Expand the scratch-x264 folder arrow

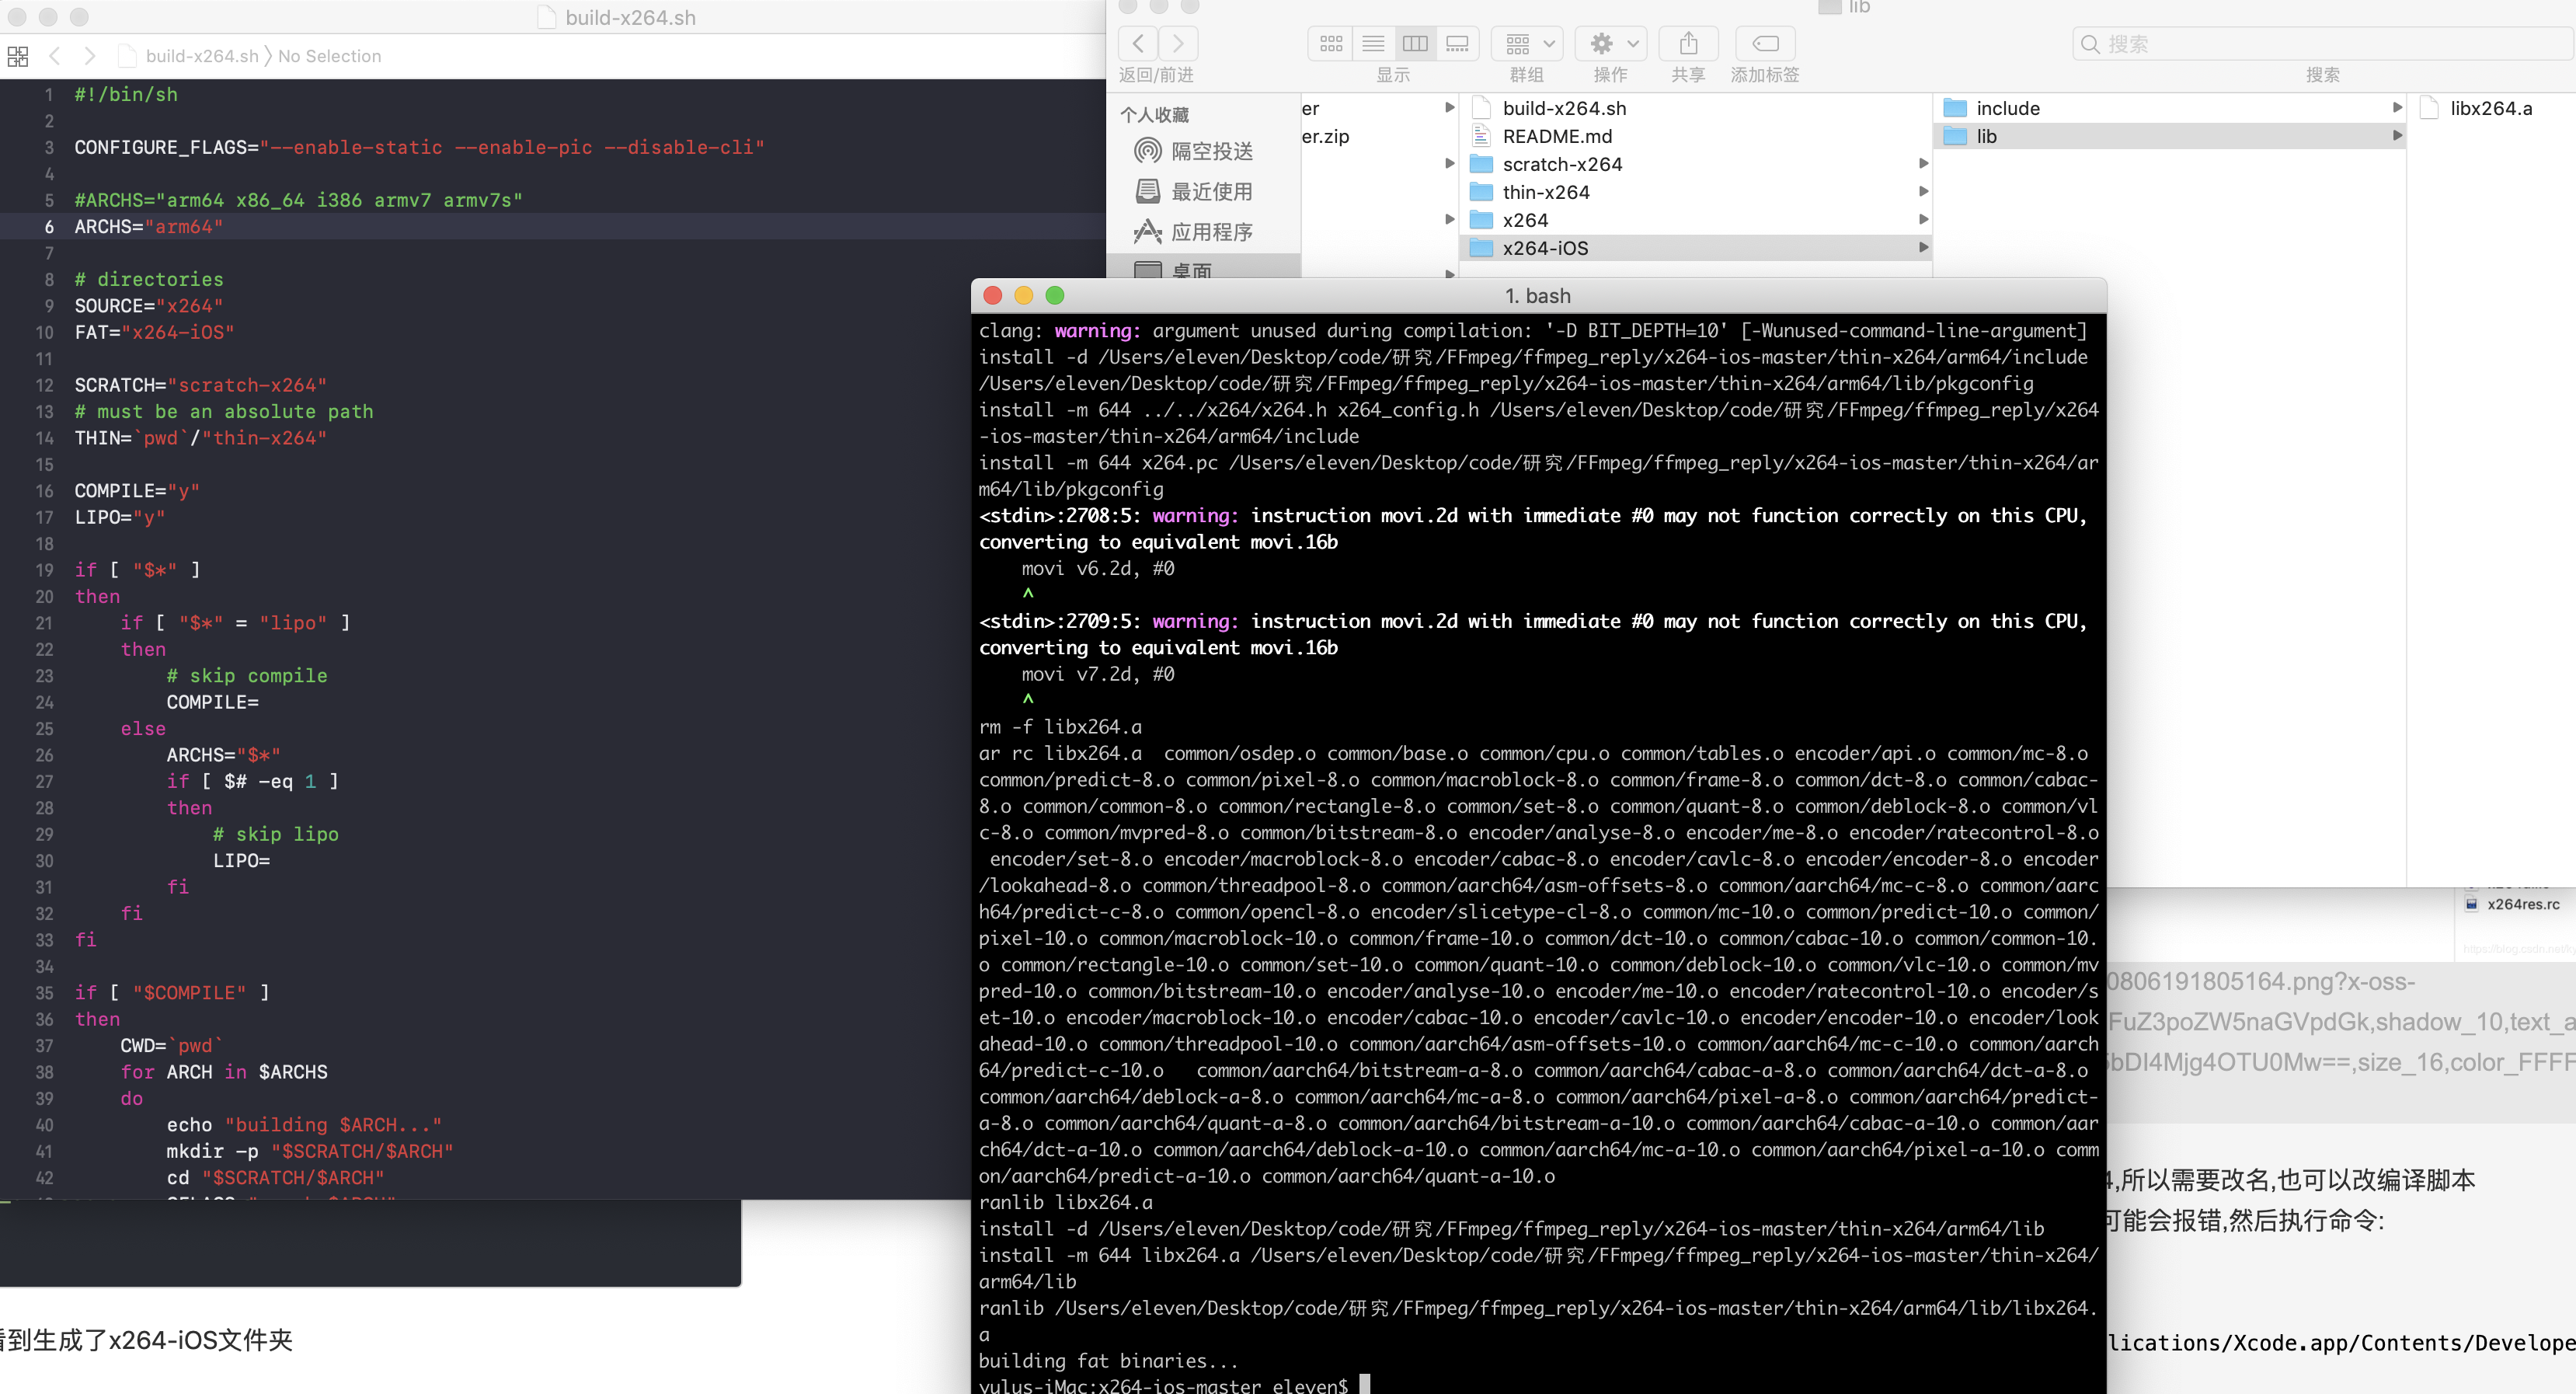[1923, 163]
